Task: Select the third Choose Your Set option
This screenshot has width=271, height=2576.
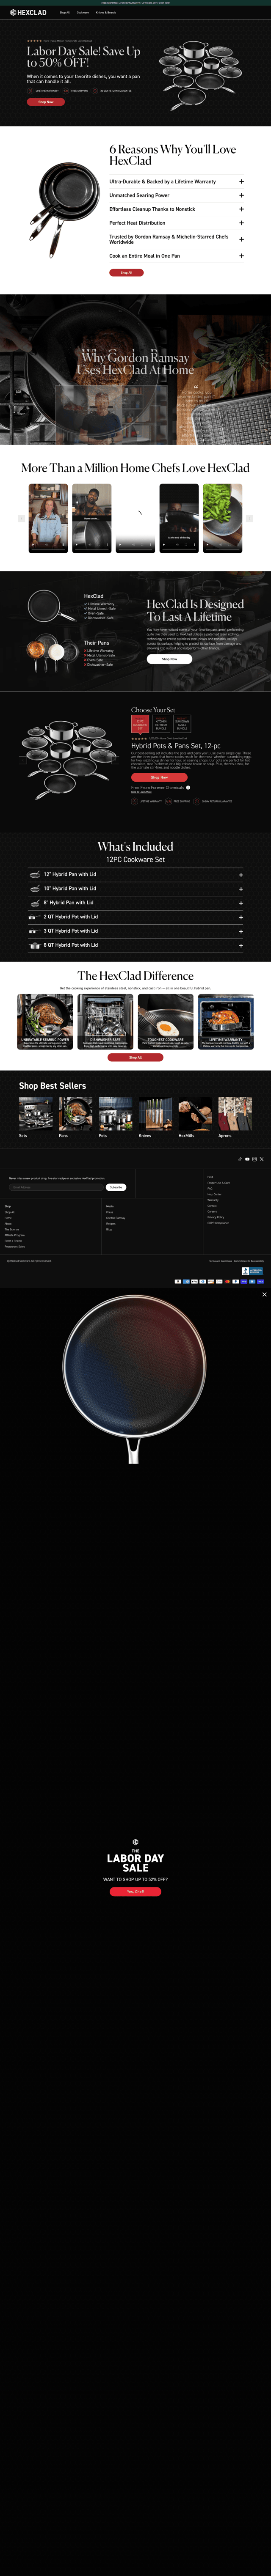Action: click(x=182, y=724)
